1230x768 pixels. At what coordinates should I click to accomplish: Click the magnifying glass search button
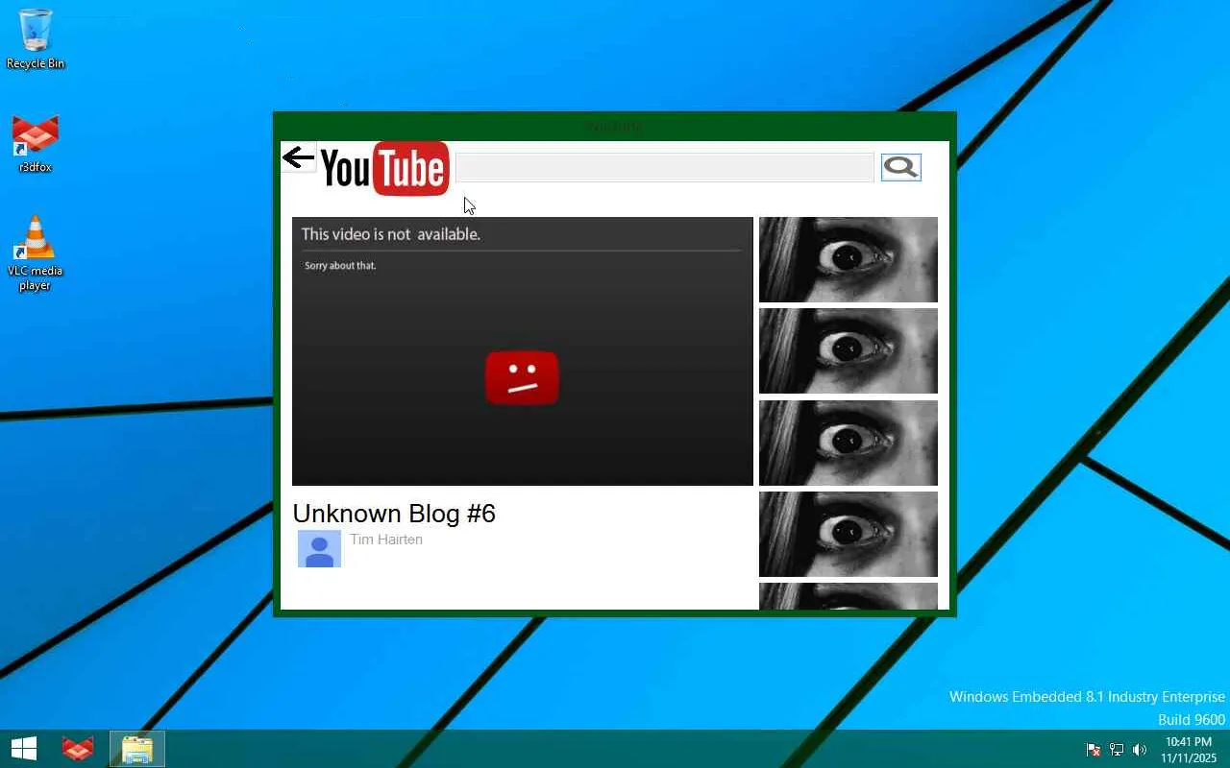click(x=900, y=167)
